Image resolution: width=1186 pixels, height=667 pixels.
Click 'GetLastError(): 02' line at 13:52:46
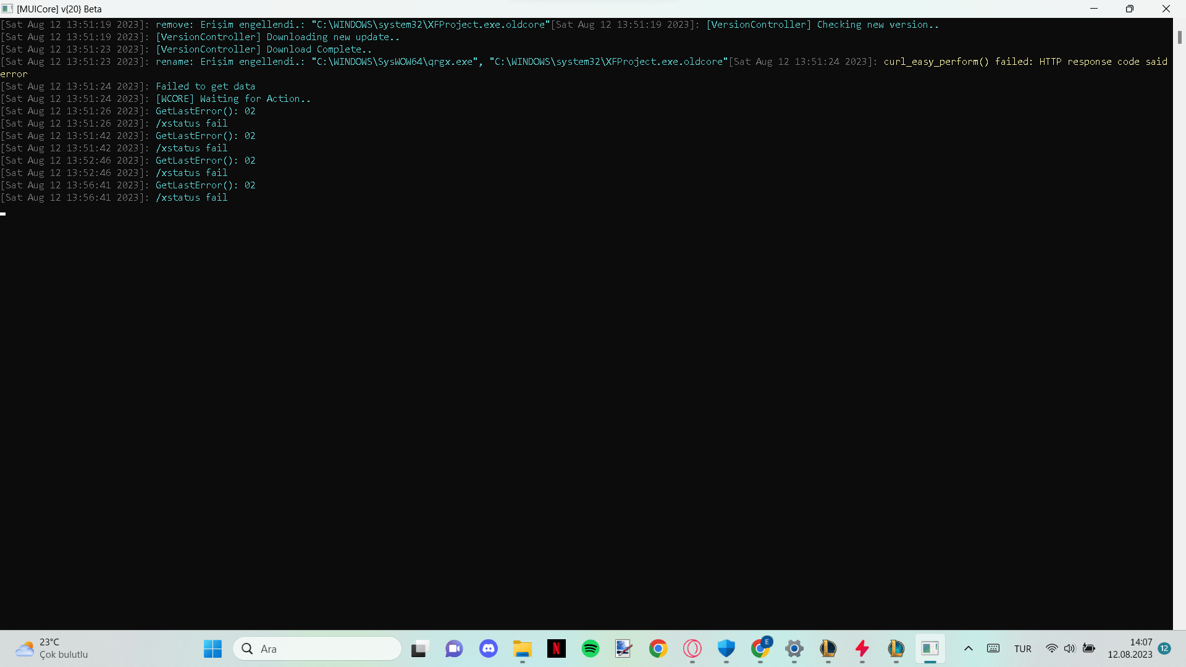click(x=205, y=161)
